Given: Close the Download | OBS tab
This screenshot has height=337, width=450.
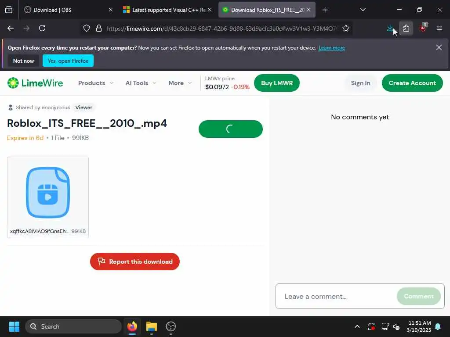Looking at the screenshot, I should (x=111, y=10).
